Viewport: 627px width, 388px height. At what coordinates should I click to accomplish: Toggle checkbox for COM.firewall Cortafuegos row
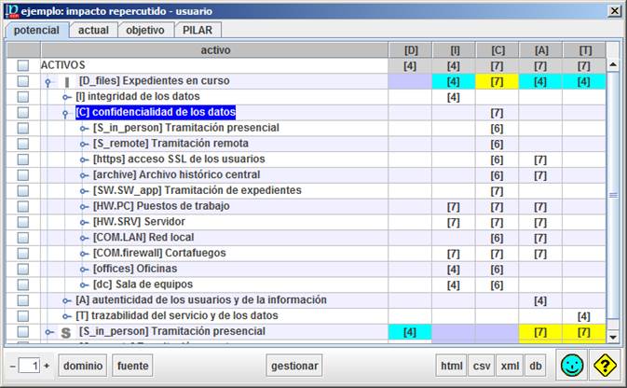click(x=23, y=254)
